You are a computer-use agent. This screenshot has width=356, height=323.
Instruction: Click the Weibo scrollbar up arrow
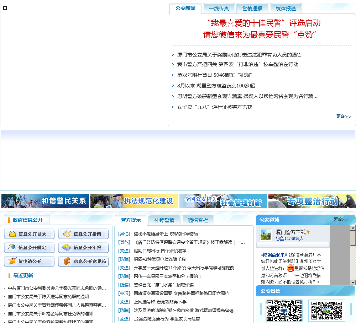coord(353,228)
